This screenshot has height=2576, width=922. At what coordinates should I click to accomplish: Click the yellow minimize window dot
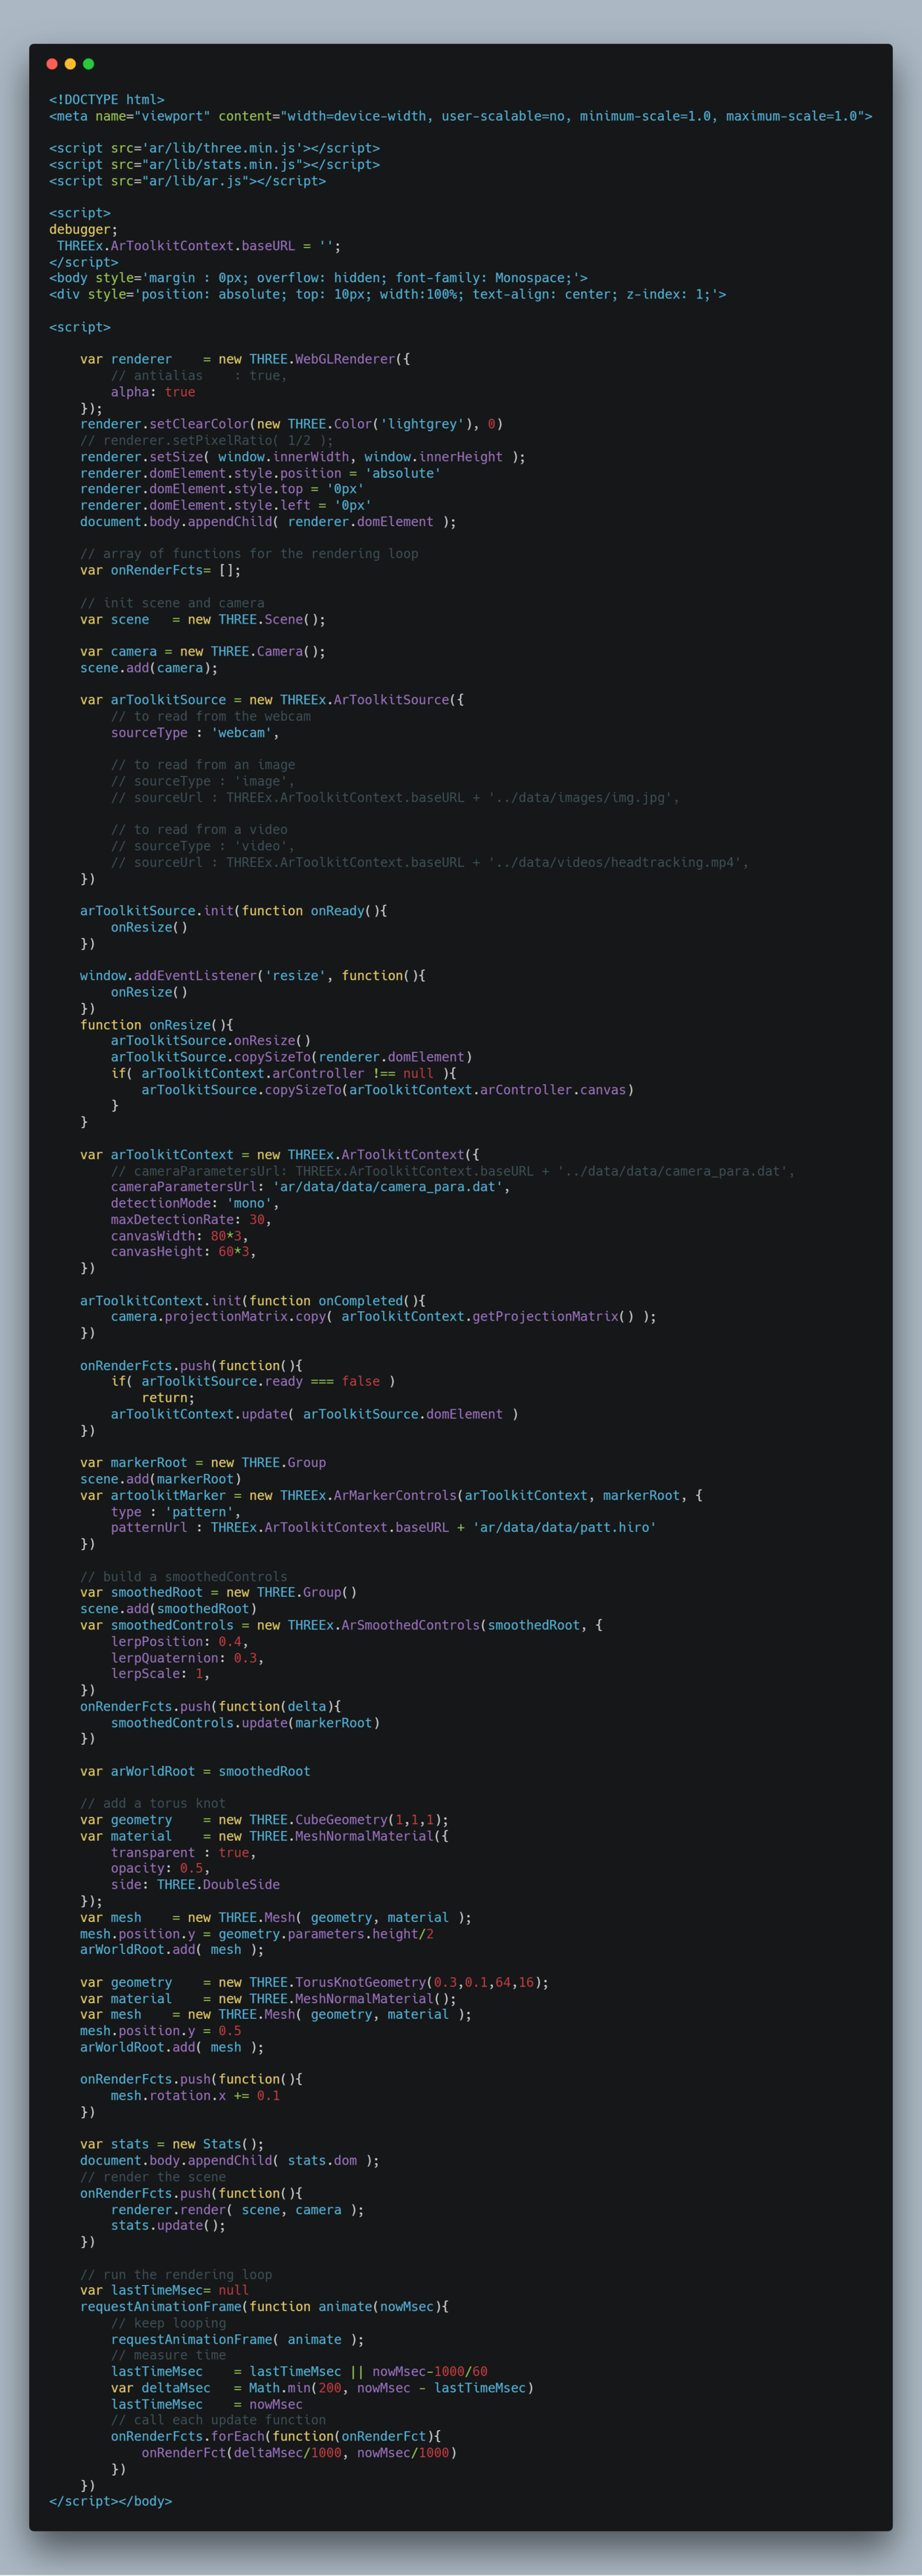point(70,64)
